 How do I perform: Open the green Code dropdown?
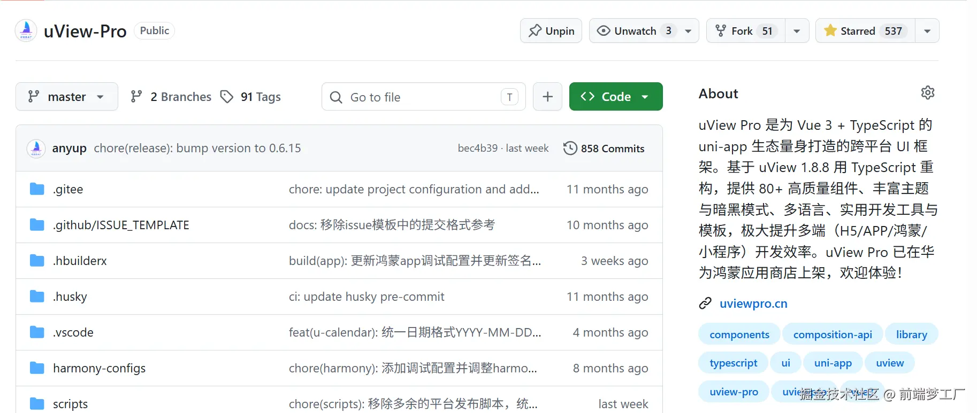(x=616, y=97)
